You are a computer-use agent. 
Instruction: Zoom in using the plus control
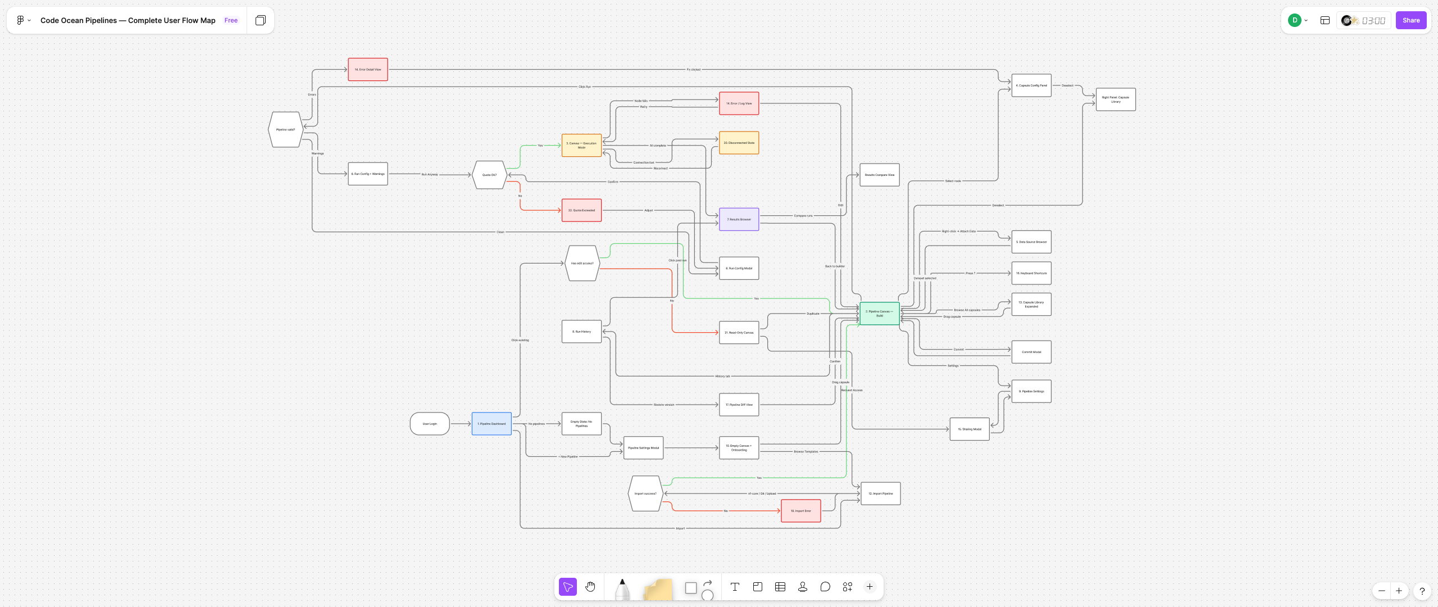point(1398,591)
